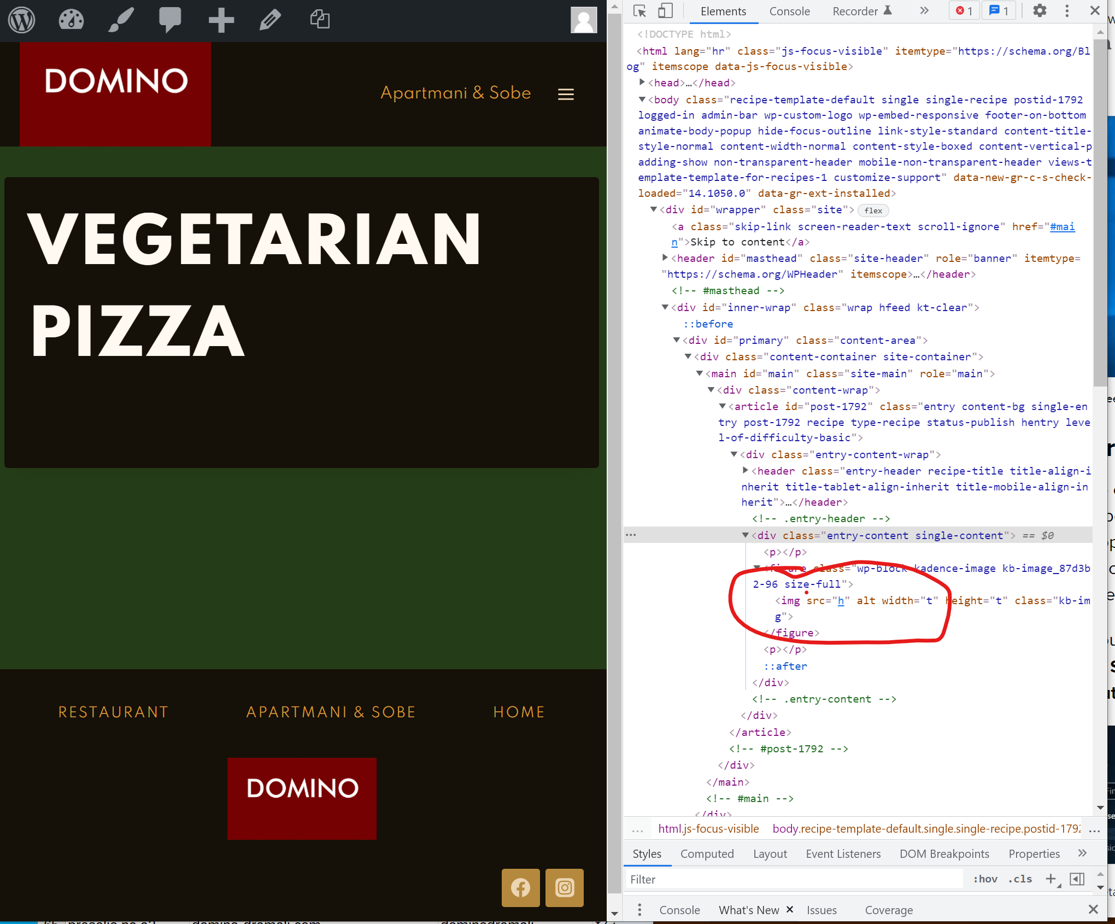The height and width of the screenshot is (924, 1115).
Task: Click the ellipsis beside the selected entry-content node
Action: coord(631,535)
